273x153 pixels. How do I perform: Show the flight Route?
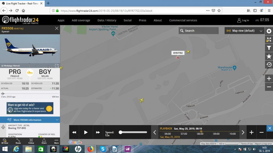[18, 141]
